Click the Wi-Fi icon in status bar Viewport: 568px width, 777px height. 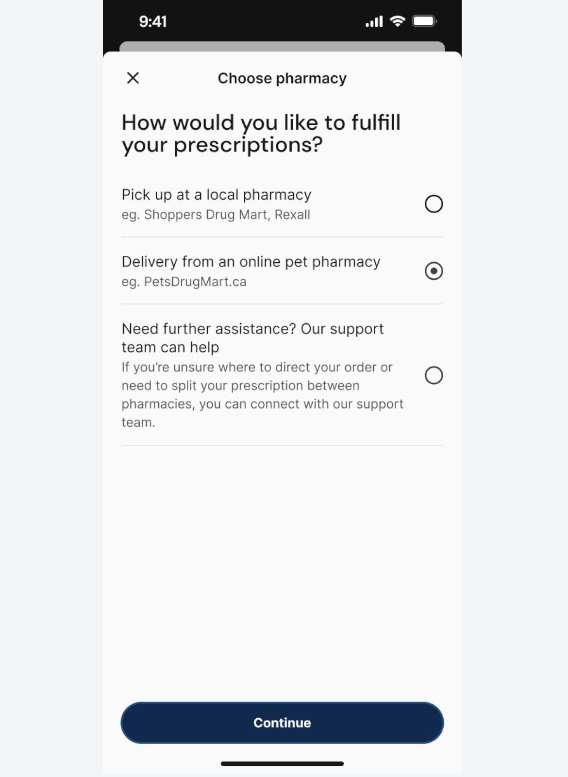coord(398,21)
